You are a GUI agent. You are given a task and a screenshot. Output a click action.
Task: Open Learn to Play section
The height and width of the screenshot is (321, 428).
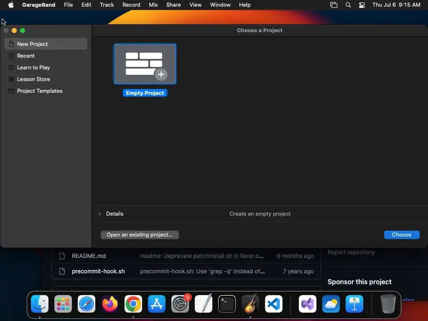coord(46,67)
